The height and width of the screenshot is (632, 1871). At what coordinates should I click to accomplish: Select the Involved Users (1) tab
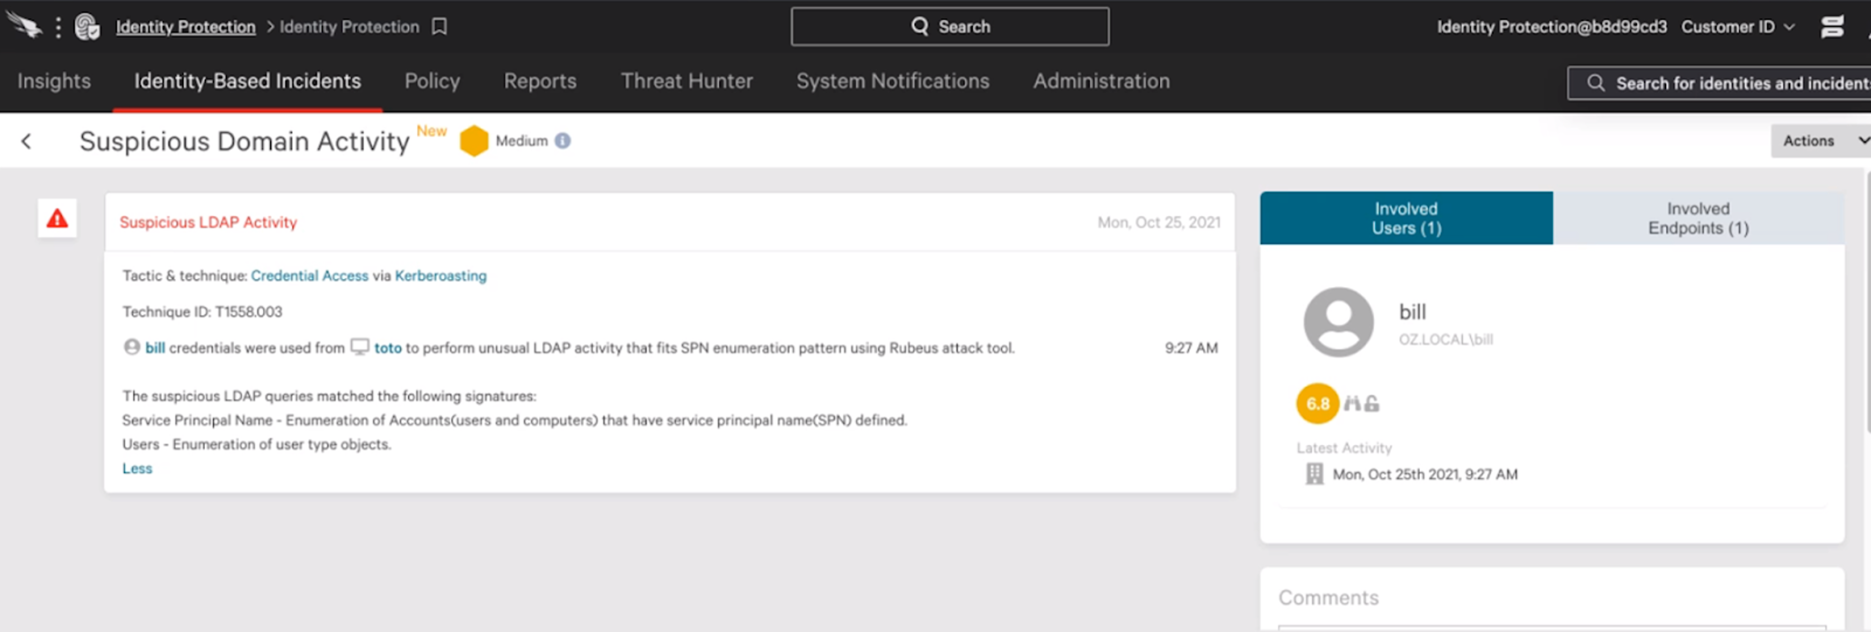1406,218
